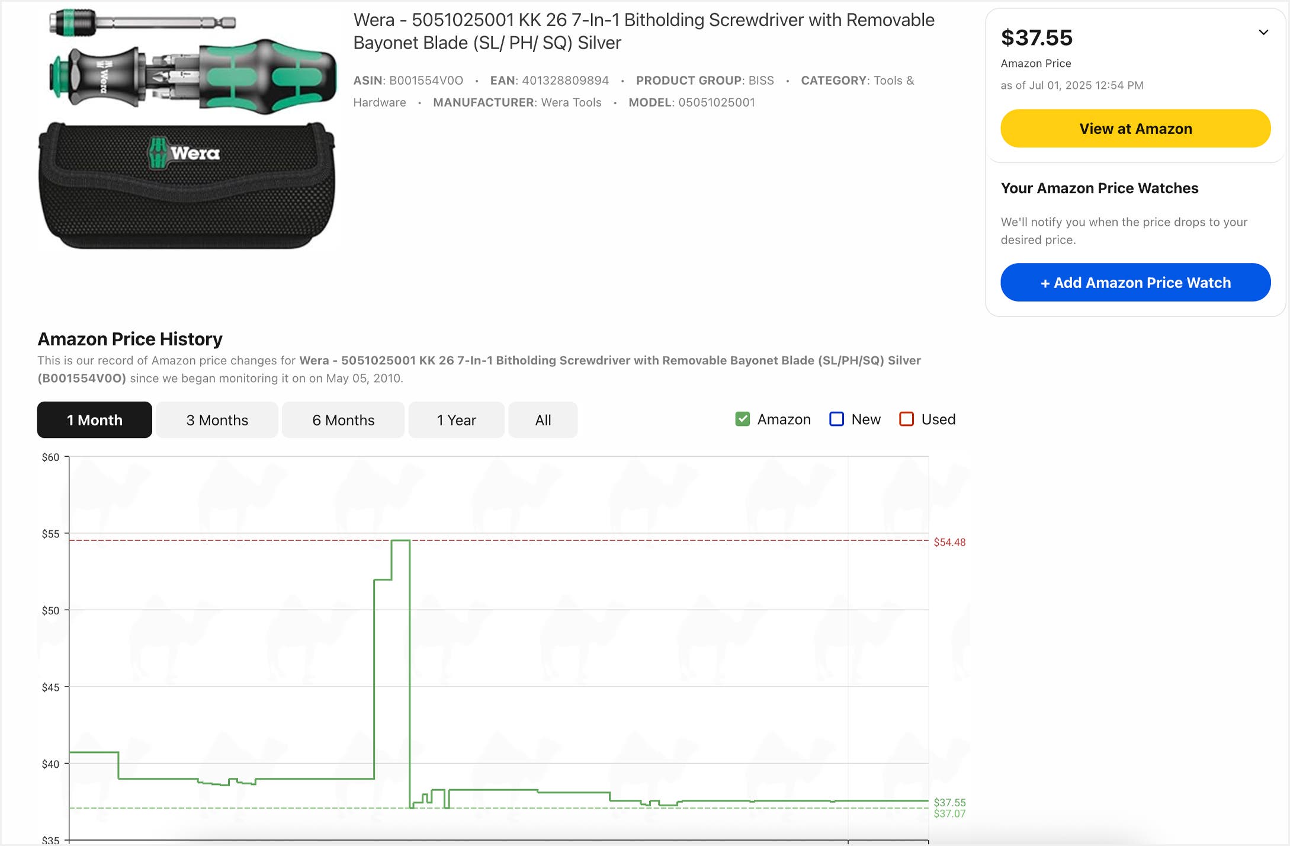Click the $37.55 current price chart label
The width and height of the screenshot is (1290, 846).
coord(949,802)
